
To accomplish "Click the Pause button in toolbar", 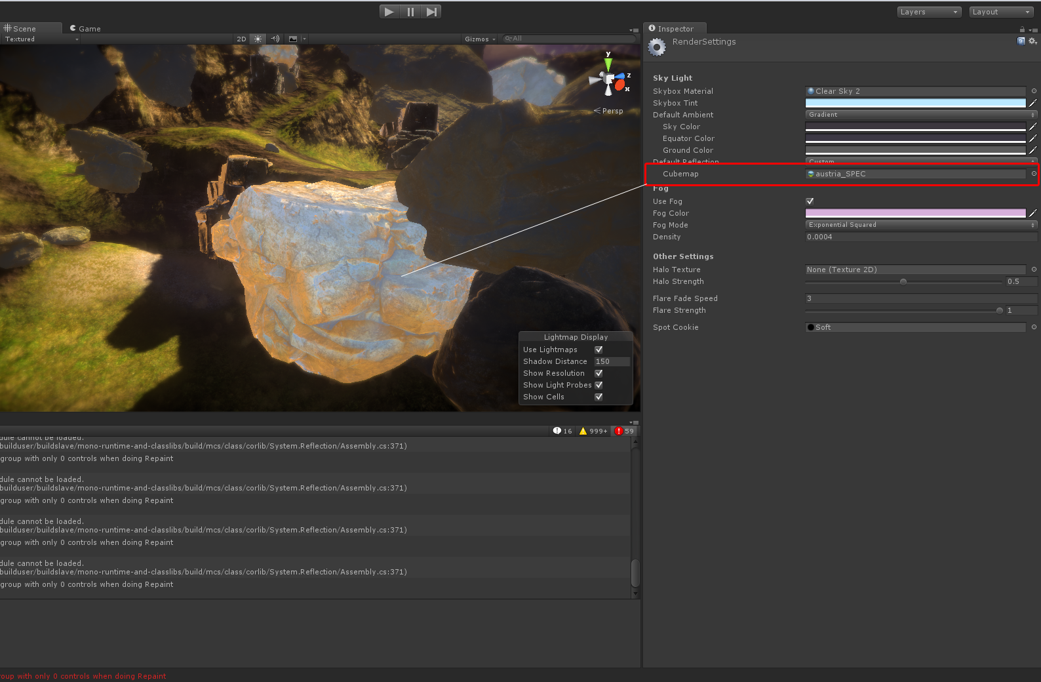I will pos(410,12).
